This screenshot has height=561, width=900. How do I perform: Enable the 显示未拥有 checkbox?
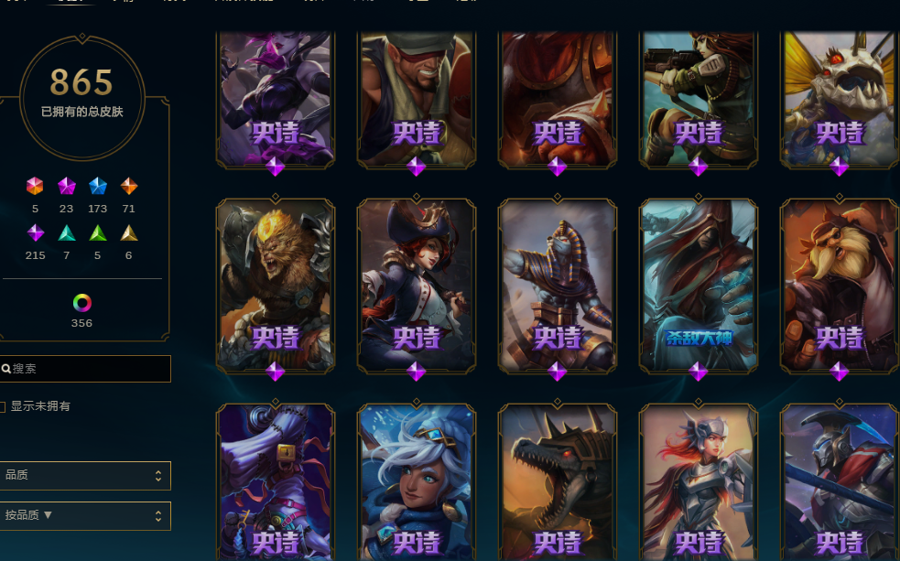click(3, 406)
